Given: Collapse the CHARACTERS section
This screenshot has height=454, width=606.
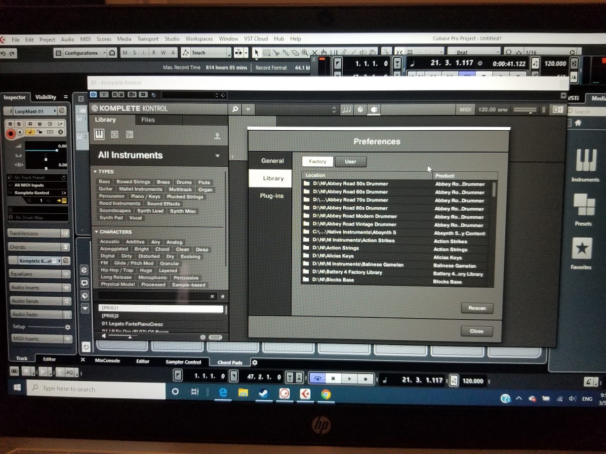Looking at the screenshot, I should [x=96, y=232].
